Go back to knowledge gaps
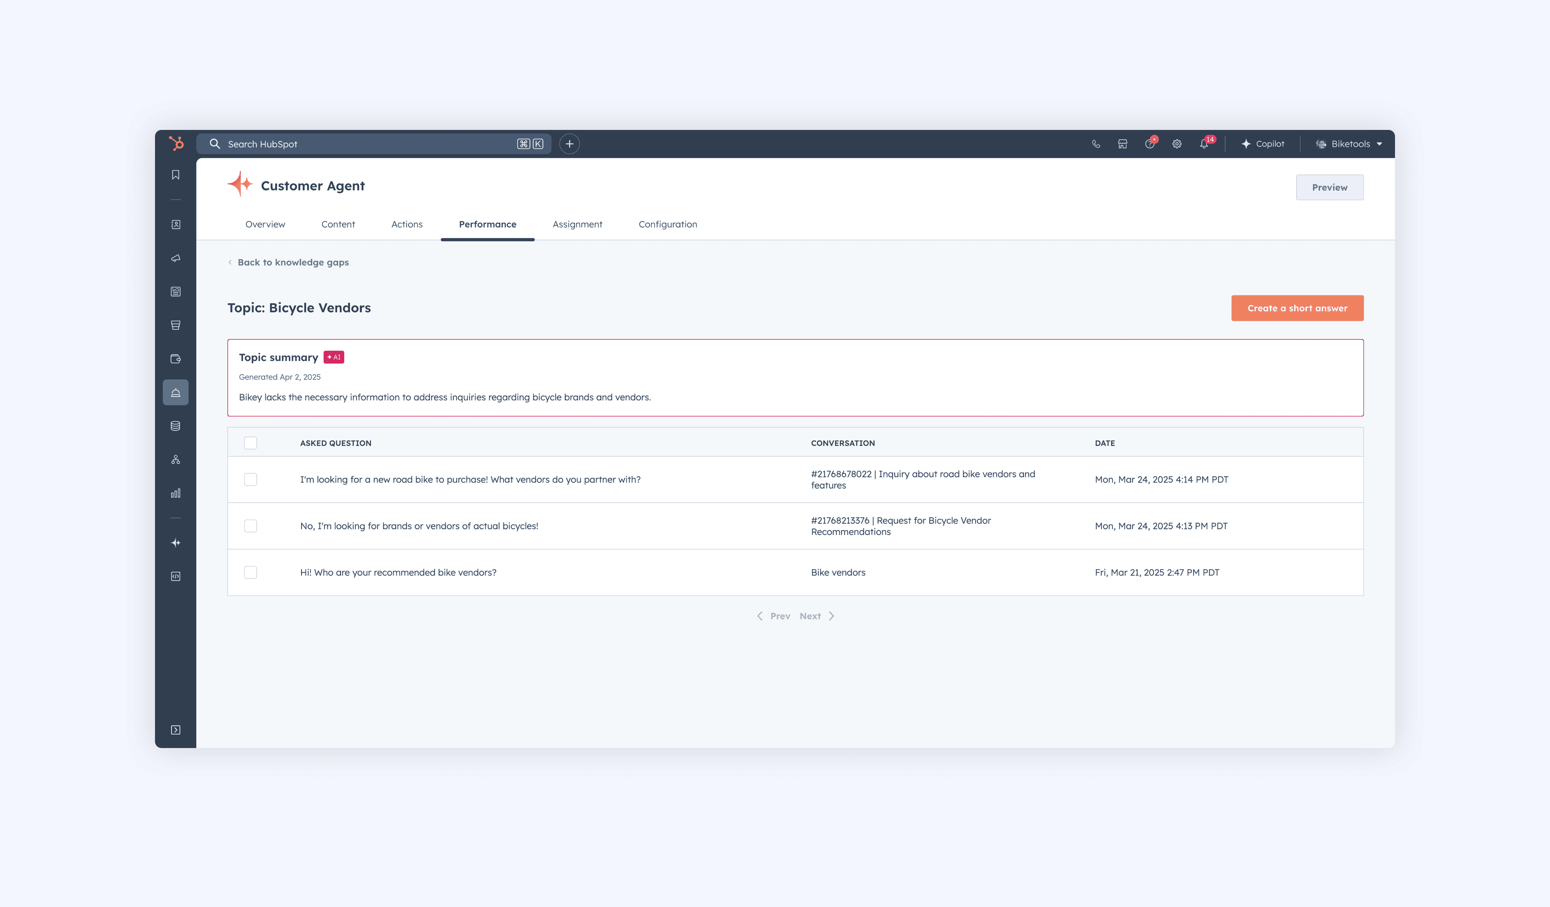Image resolution: width=1550 pixels, height=907 pixels. (x=292, y=263)
